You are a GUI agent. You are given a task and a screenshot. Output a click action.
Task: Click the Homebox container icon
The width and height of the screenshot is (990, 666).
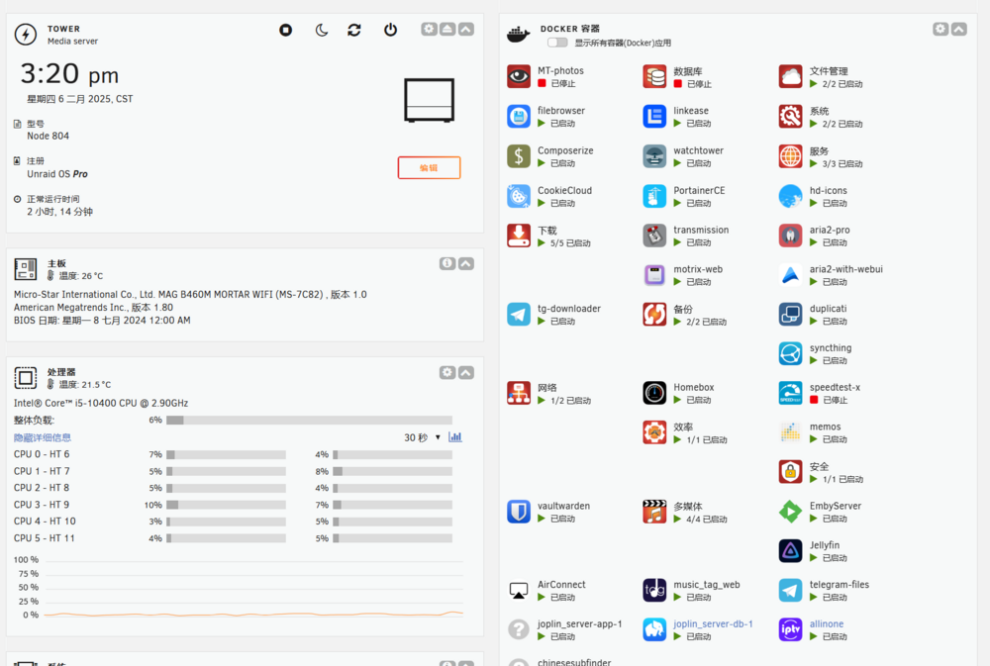[654, 393]
